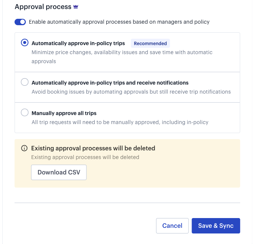253x244 pixels.
Task: Click Save & Sync button
Action: [x=216, y=226]
